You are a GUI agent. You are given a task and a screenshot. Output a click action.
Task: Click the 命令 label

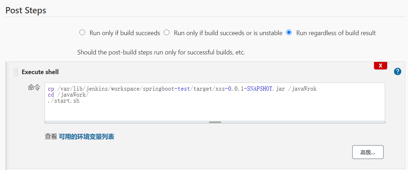click(34, 88)
